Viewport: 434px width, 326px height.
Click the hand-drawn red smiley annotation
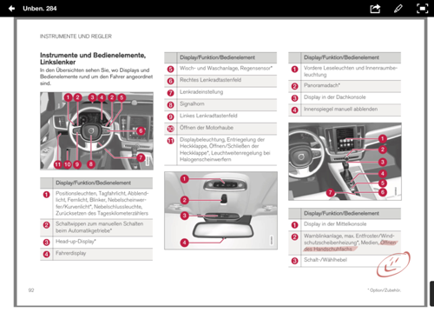point(393,263)
